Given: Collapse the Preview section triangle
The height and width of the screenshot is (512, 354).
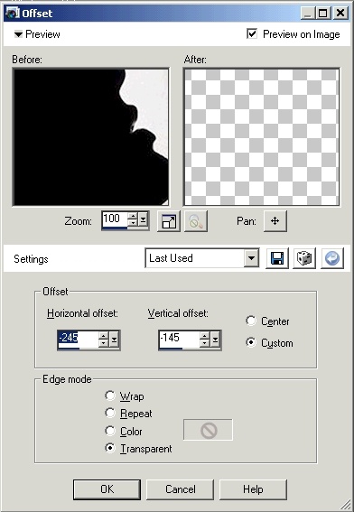Looking at the screenshot, I should [18, 34].
